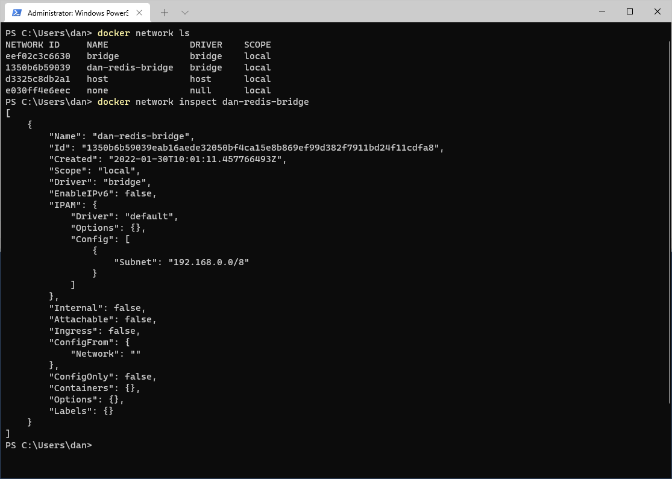Screen dimensions: 672x479
Task: Click the "Network": "" line
Action: 105,354
